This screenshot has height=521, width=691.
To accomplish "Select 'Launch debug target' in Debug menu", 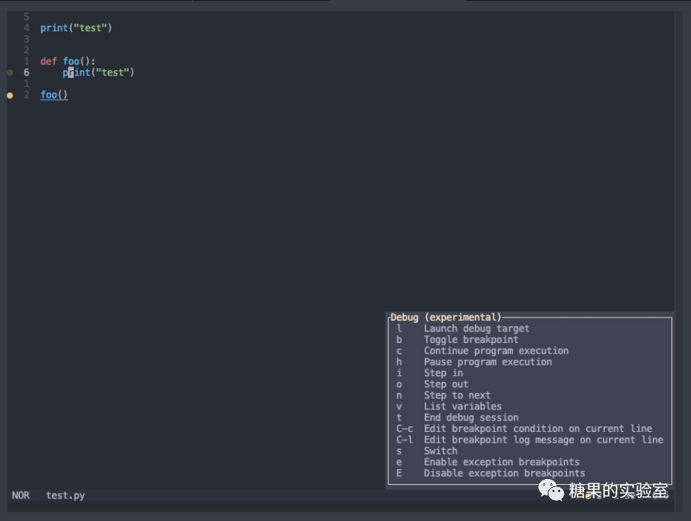I will (x=530, y=329).
